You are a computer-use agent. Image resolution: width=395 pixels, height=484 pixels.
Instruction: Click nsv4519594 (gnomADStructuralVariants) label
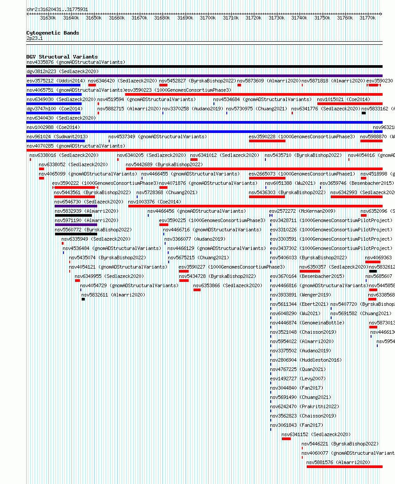[146, 99]
